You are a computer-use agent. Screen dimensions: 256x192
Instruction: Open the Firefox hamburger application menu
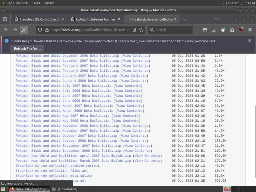250,30
